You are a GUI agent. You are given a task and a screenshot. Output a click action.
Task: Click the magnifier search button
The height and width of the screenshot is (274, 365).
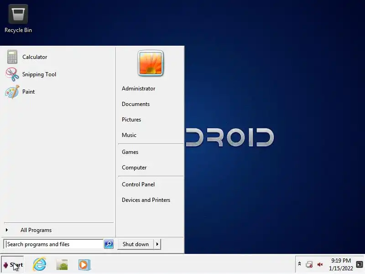[109, 244]
